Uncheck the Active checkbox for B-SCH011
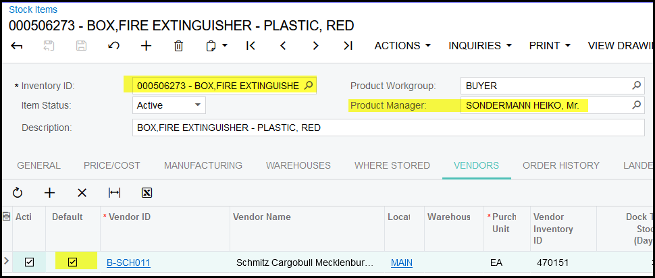 pos(29,262)
